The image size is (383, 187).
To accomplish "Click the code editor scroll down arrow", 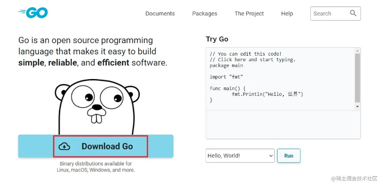I will click(358, 107).
